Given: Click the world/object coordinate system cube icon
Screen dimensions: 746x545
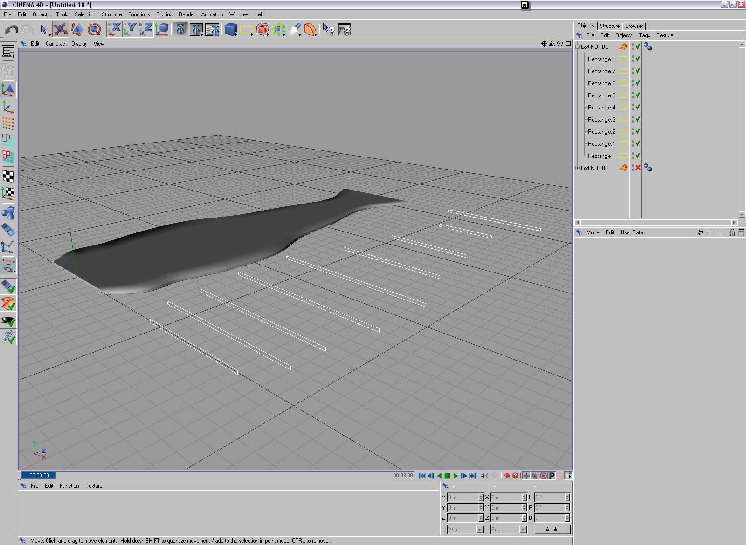Looking at the screenshot, I should [162, 30].
